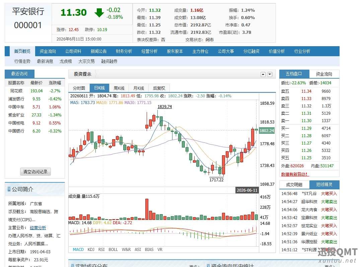This screenshot has width=361, height=267.
Task: Click the green down arrow price icon
Action: point(99,13)
